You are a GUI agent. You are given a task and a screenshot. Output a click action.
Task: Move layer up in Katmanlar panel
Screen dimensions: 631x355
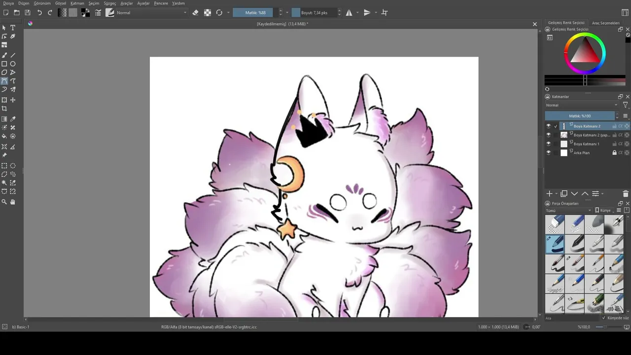coord(585,194)
